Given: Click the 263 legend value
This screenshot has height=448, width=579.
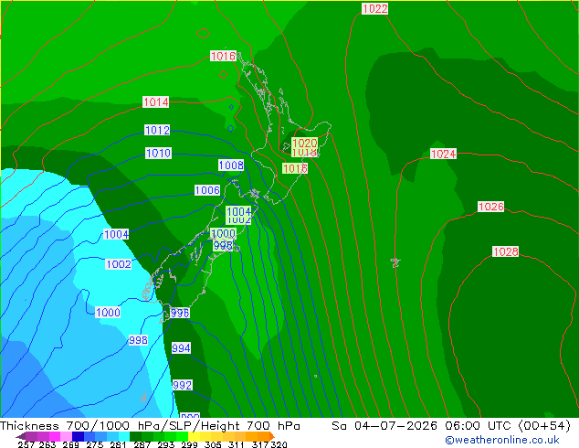Looking at the screenshot, I should click(x=47, y=444).
